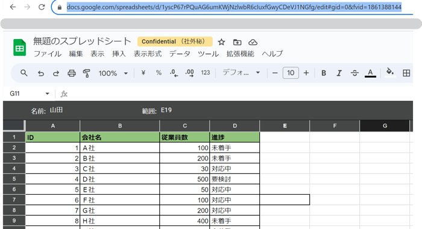Increase font size with plus button
This screenshot has width=422, height=229.
click(306, 73)
